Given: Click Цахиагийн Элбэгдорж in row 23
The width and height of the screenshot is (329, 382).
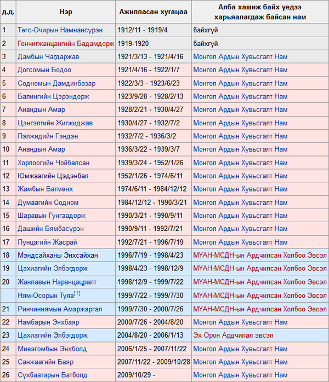Looking at the screenshot, I should click(53, 335).
